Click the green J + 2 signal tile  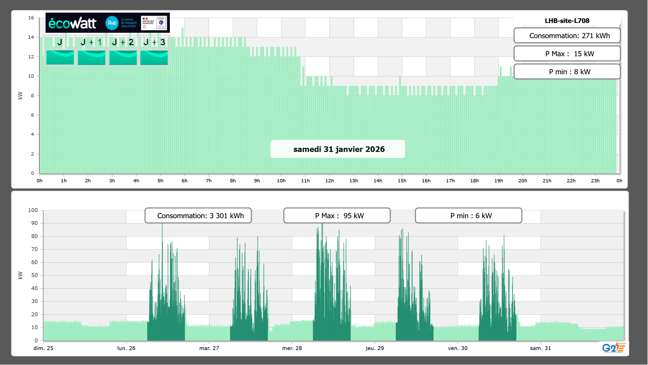(x=123, y=58)
